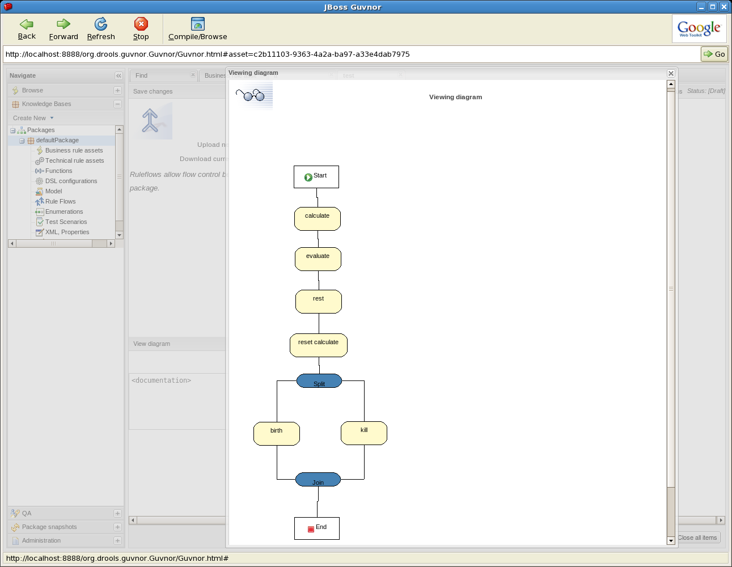Image resolution: width=732 pixels, height=567 pixels.
Task: Click the Model icon
Action: [x=40, y=192]
